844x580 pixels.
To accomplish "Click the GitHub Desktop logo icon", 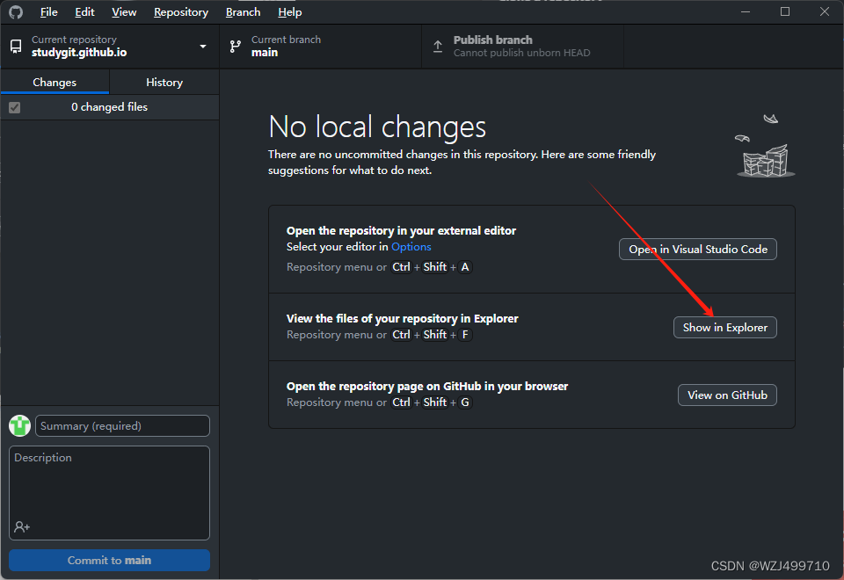I will 16,11.
